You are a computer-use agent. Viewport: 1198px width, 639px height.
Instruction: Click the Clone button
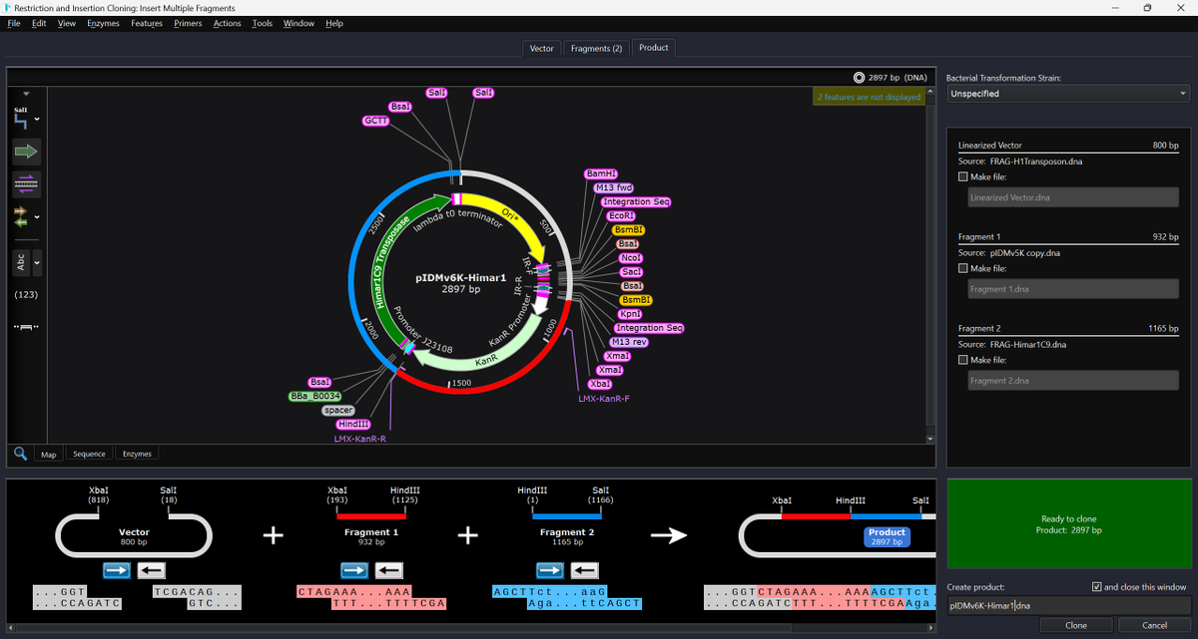[1076, 625]
